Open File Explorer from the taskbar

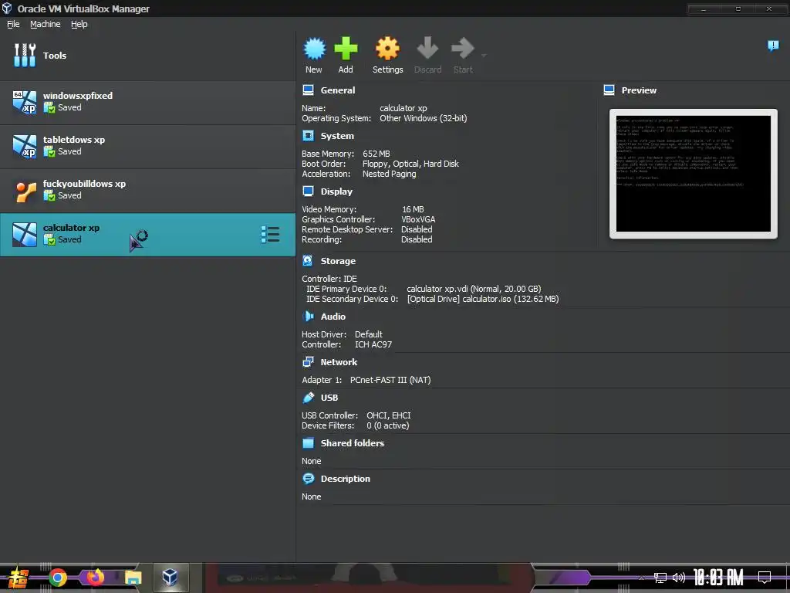133,578
